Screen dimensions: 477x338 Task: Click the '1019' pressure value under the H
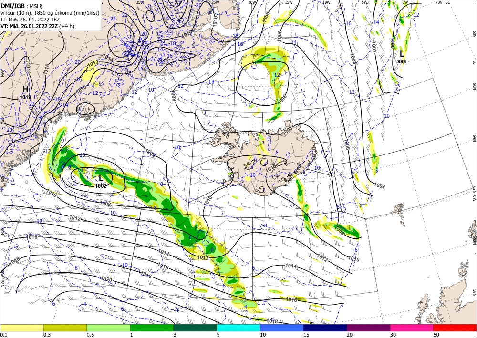[25, 98]
